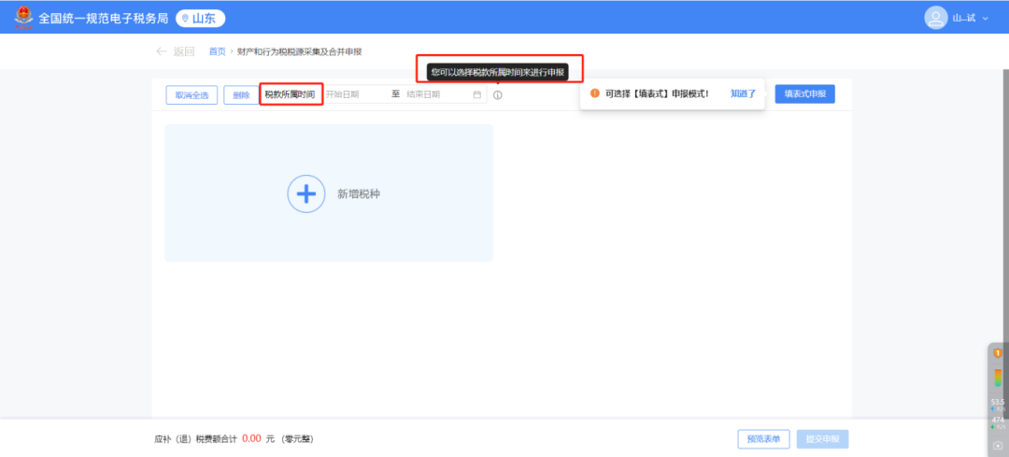Click the user avatar icon
The image size is (1009, 457).
point(935,18)
